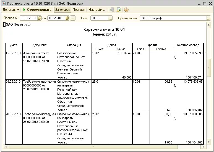Click Организация field ЗАО Полиграф
The height and width of the screenshot is (152, 214).
(x=173, y=18)
